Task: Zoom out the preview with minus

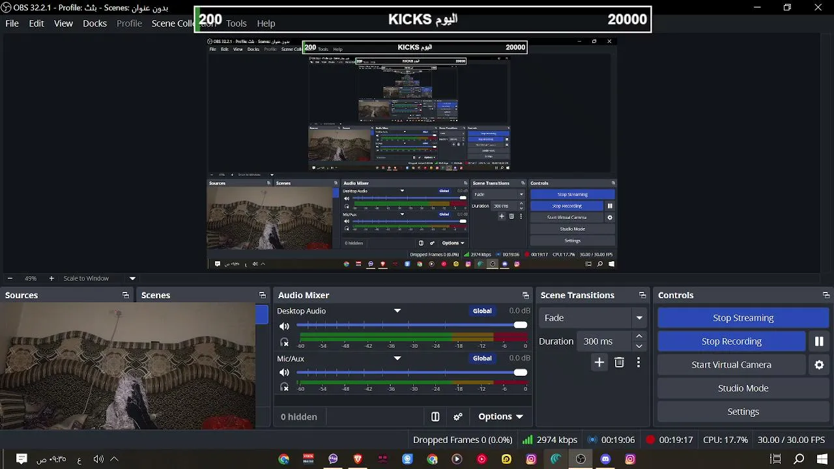Action: [x=10, y=278]
